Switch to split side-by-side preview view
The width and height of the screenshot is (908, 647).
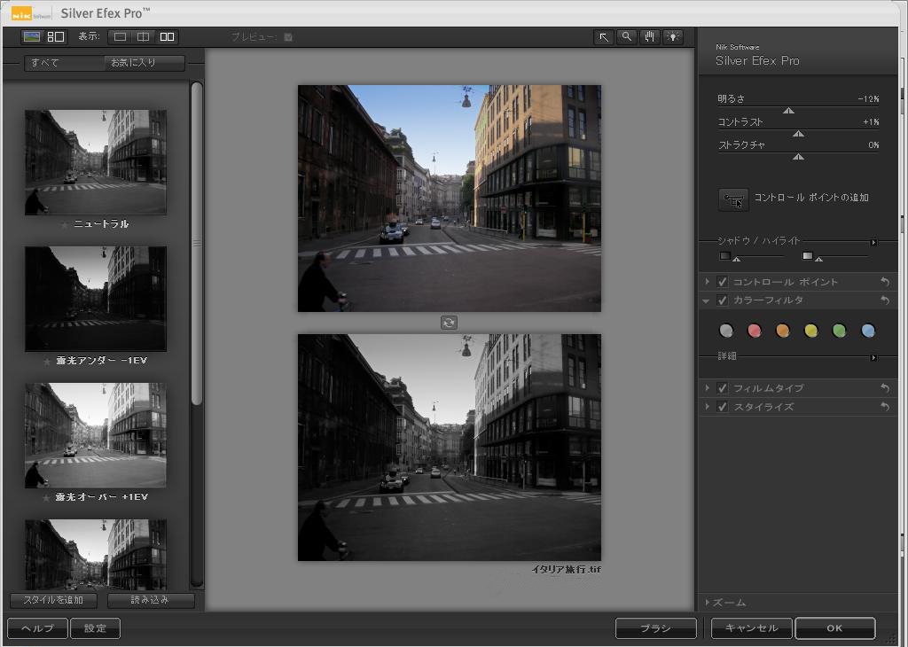tap(143, 37)
